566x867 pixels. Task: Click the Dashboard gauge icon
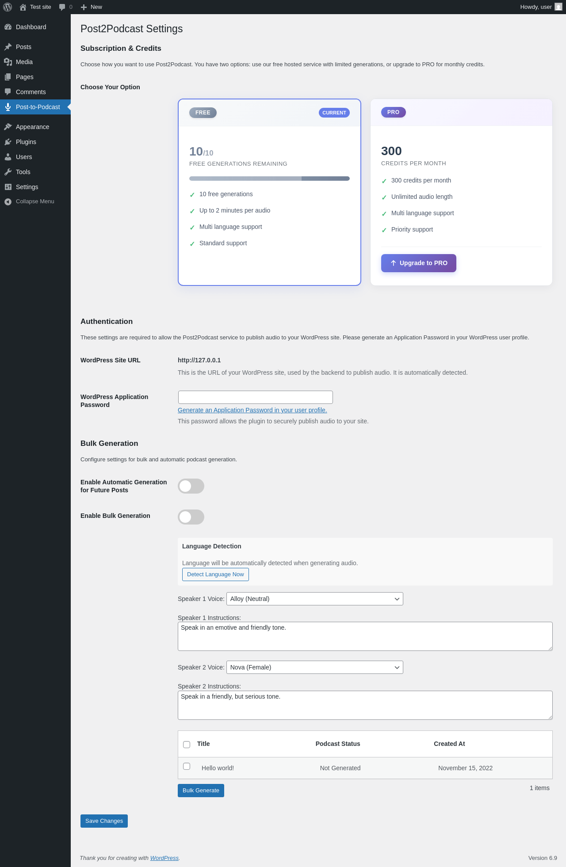click(8, 27)
